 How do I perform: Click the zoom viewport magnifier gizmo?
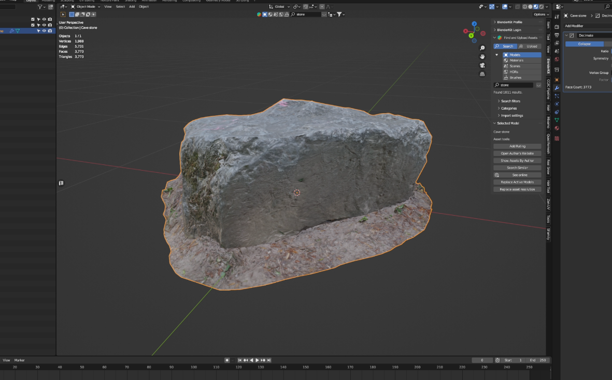(482, 48)
